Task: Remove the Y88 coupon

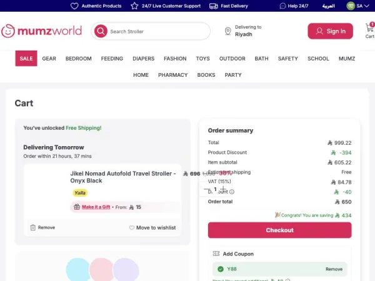Action: coord(334,269)
